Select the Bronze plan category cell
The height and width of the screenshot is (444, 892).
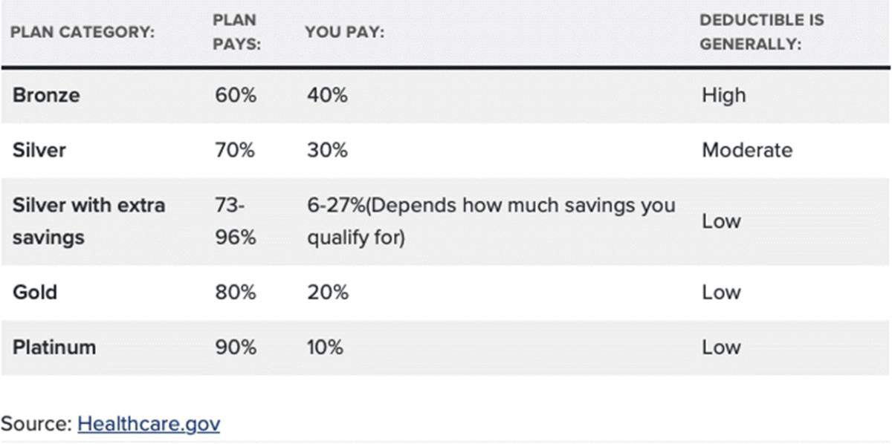(46, 96)
